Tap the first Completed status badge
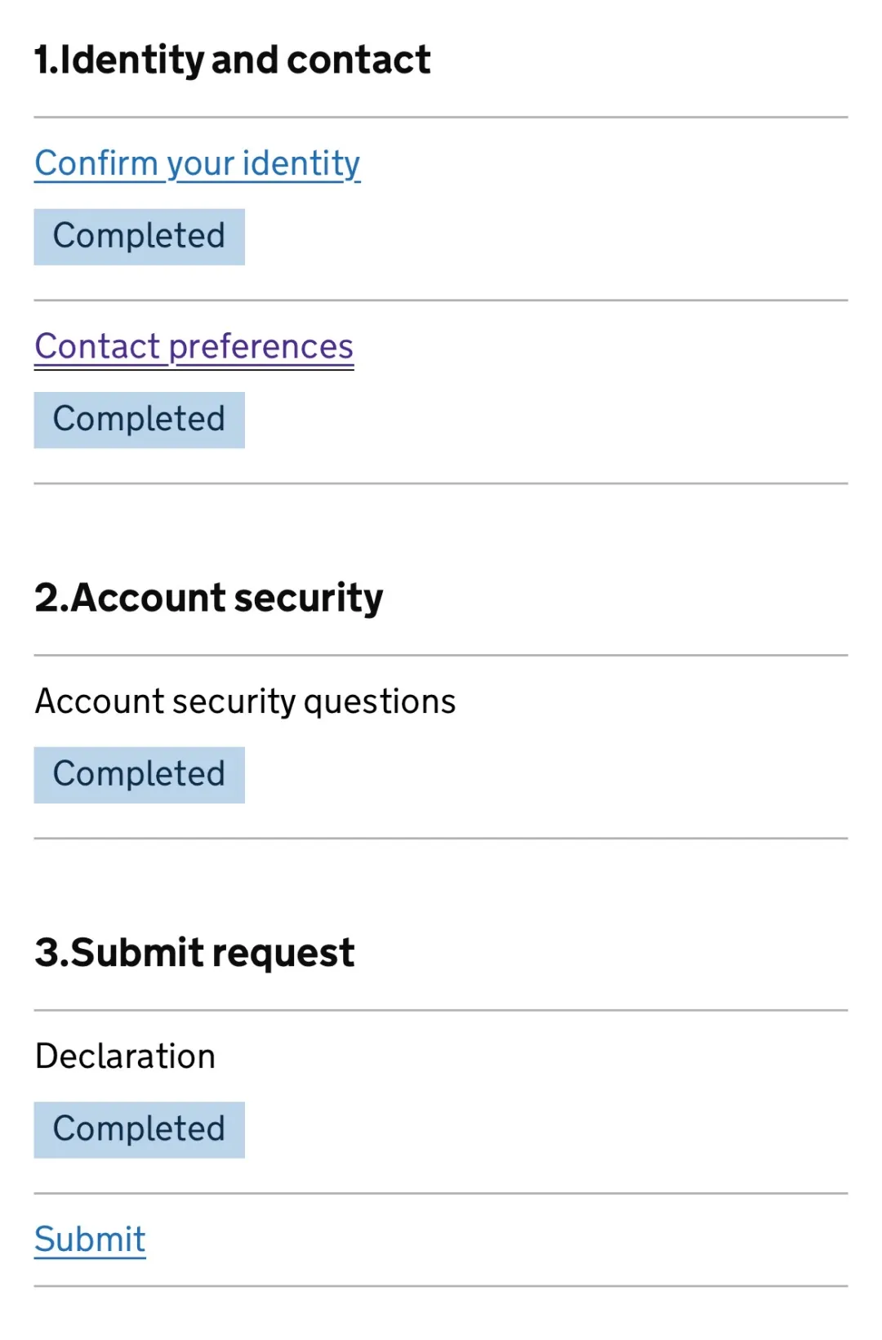 click(139, 237)
